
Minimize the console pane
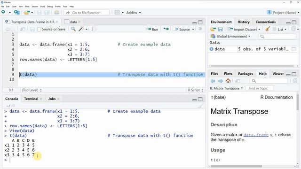[x=194, y=100]
